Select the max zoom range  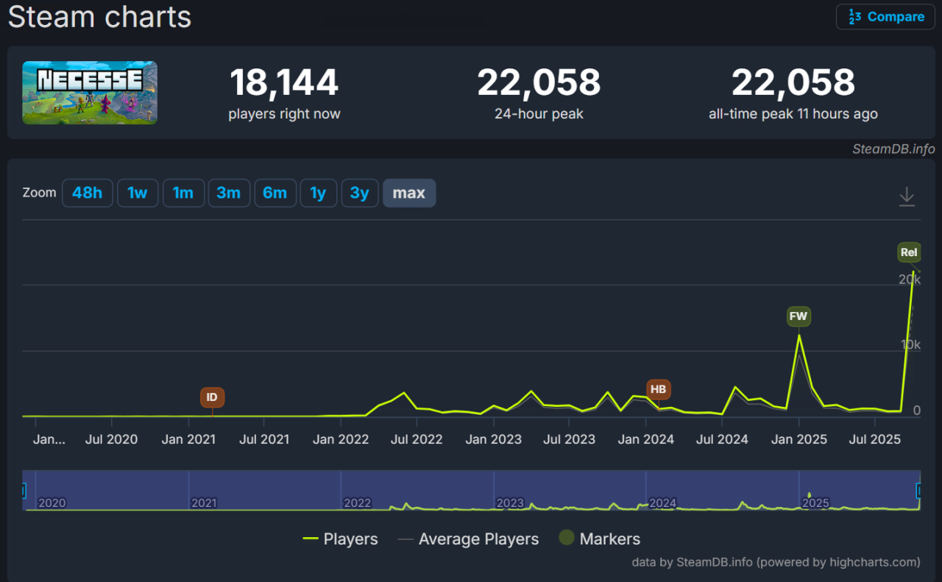click(409, 193)
